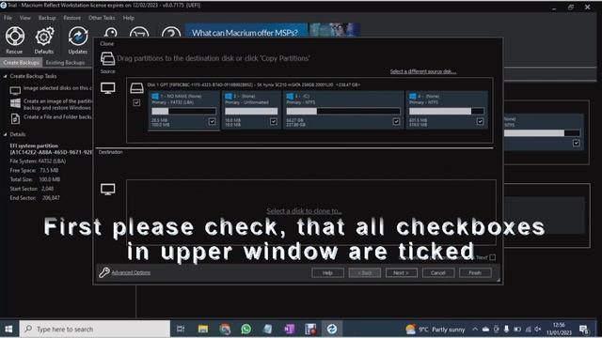Screen dimensions: 602x338
Task: Switch to the Existing Backups tab
Action: [65, 63]
